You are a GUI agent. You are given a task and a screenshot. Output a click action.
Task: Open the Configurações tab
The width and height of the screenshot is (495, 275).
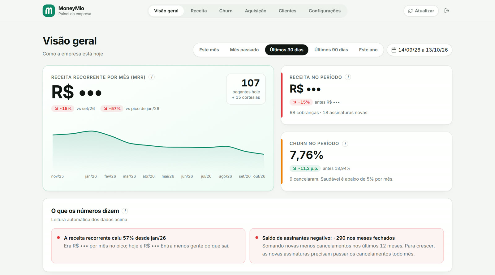pos(325,11)
